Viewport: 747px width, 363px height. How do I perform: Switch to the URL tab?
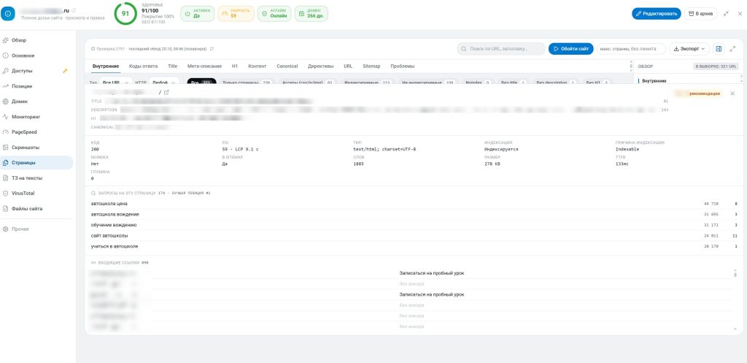tap(348, 66)
